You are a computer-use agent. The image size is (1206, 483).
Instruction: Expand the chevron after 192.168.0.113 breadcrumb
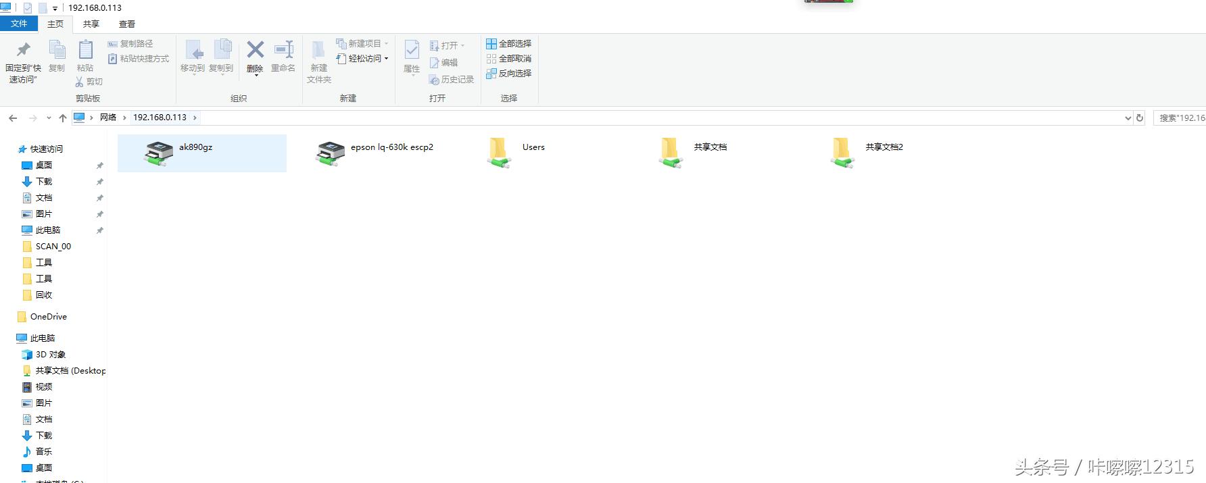[195, 118]
